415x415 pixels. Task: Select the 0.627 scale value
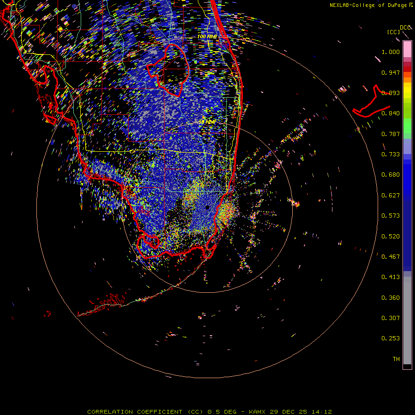pos(391,196)
